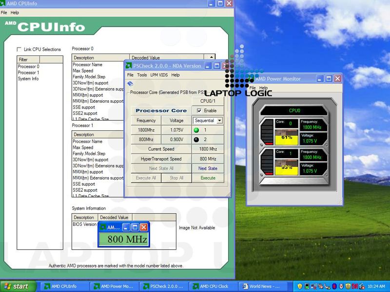The width and height of the screenshot is (390, 292).
Task: Click the Next State All button
Action: [x=161, y=168]
